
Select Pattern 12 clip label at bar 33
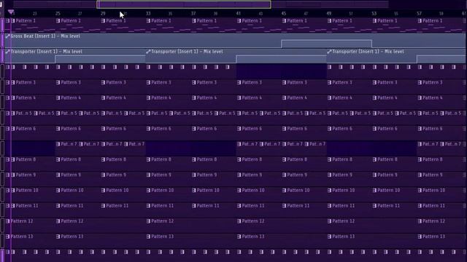pos(162,221)
